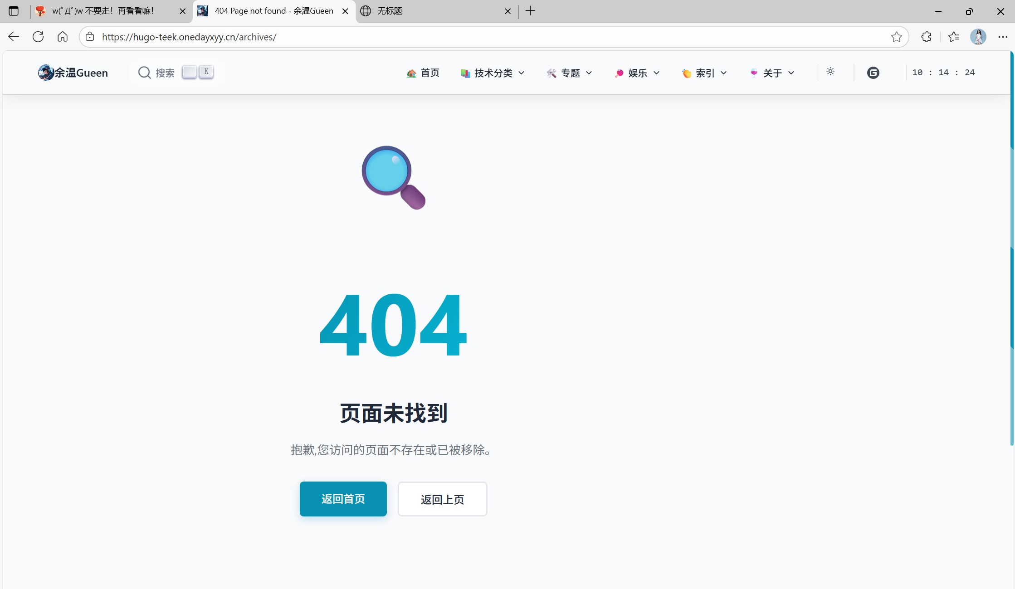Click the Gitee G icon in navbar
The image size is (1015, 589).
pos(873,73)
